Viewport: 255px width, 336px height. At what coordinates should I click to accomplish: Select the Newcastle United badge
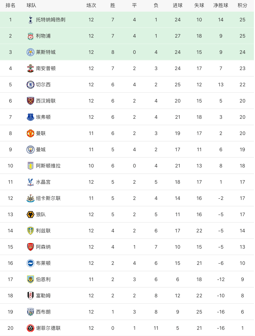(31, 198)
